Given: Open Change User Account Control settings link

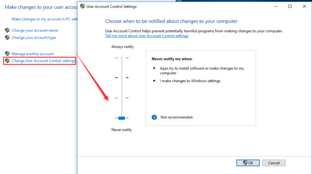Looking at the screenshot, I should (43, 61).
